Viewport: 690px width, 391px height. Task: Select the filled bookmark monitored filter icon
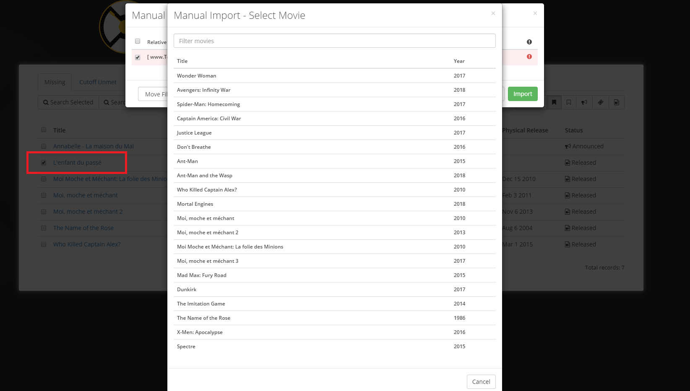(x=554, y=102)
